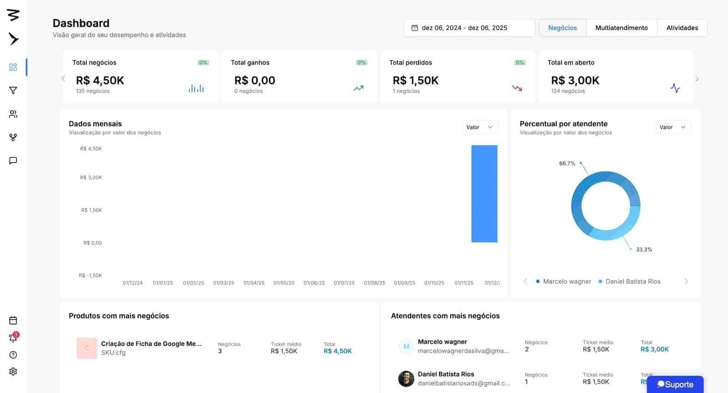
Task: Open the notifications bell icon
Action: click(x=13, y=338)
